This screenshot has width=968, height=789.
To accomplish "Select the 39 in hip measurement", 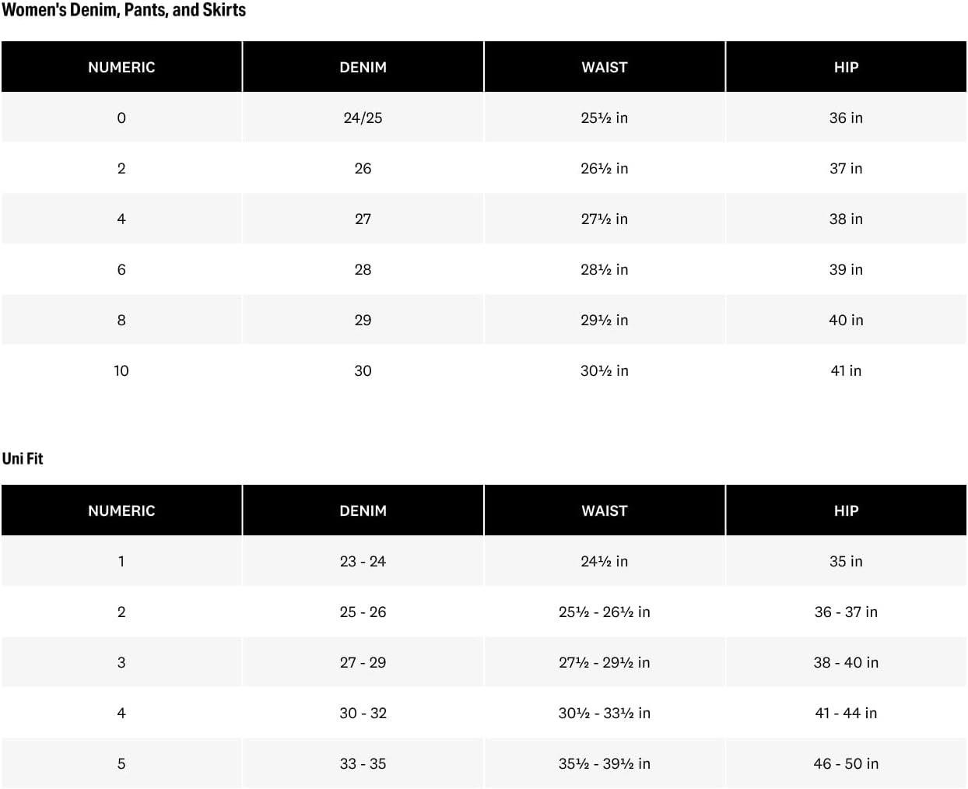I will (846, 269).
